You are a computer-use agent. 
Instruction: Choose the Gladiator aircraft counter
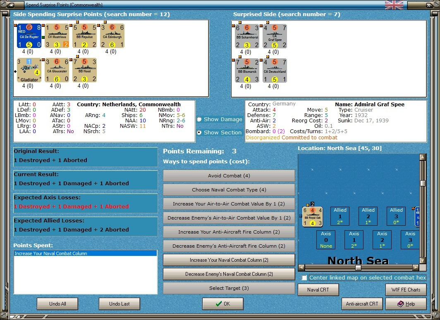pyautogui.click(x=29, y=70)
